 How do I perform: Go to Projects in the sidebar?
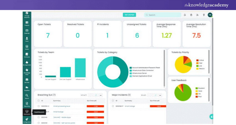pyautogui.click(x=27, y=22)
